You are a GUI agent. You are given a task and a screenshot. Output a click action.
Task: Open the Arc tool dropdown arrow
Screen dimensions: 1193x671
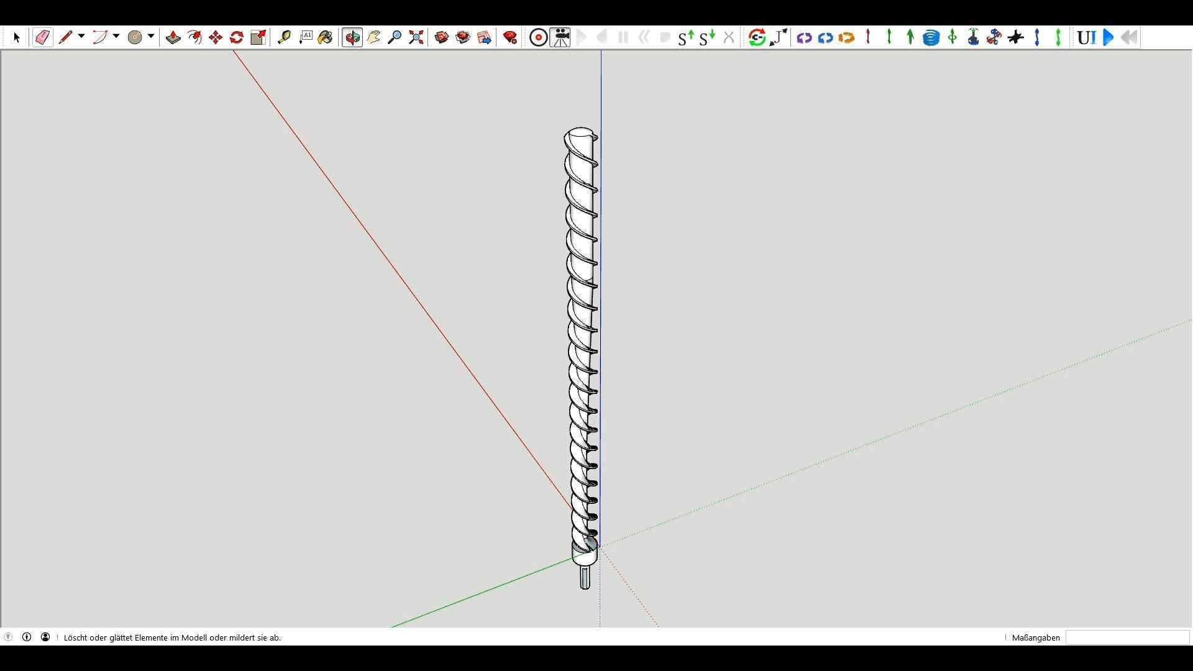[116, 37]
